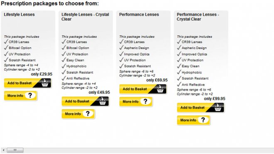This screenshot has height=154, width=274.
Task: Click the Lifestyle Lenses package title
Action: pyautogui.click(x=19, y=15)
